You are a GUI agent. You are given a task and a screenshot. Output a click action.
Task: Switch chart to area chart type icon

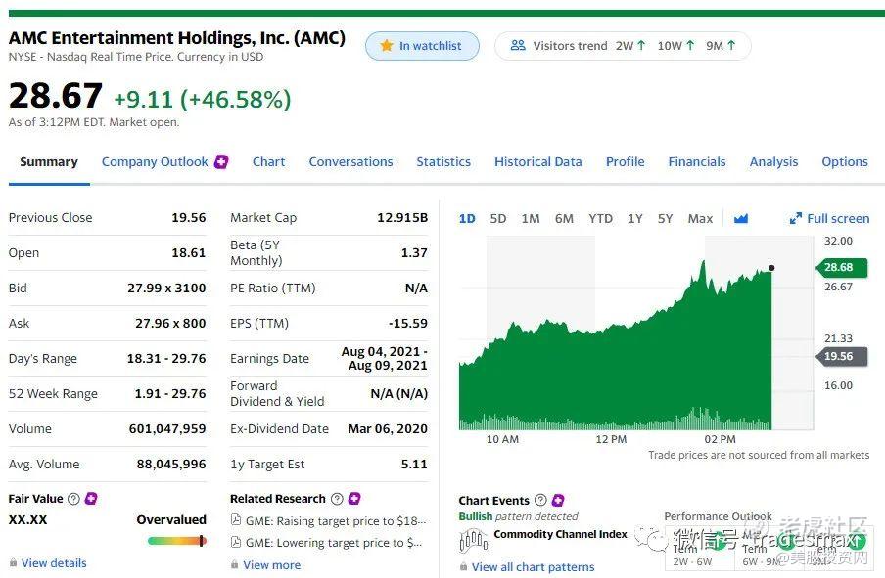pos(740,218)
